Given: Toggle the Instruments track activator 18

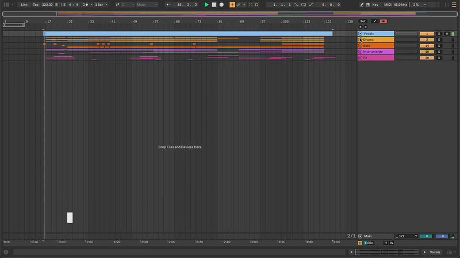Looking at the screenshot, I should click(x=427, y=52).
